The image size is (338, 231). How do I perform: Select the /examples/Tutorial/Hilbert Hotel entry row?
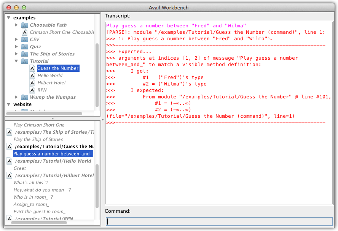(x=54, y=176)
